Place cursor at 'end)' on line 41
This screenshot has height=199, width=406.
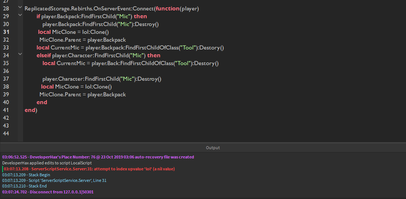(31, 110)
